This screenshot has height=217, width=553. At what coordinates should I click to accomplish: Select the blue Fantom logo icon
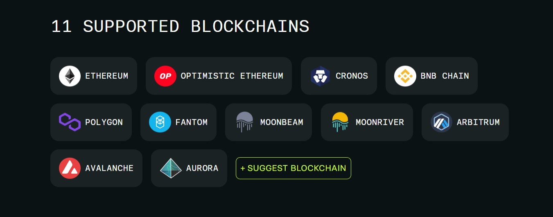pyautogui.click(x=160, y=122)
